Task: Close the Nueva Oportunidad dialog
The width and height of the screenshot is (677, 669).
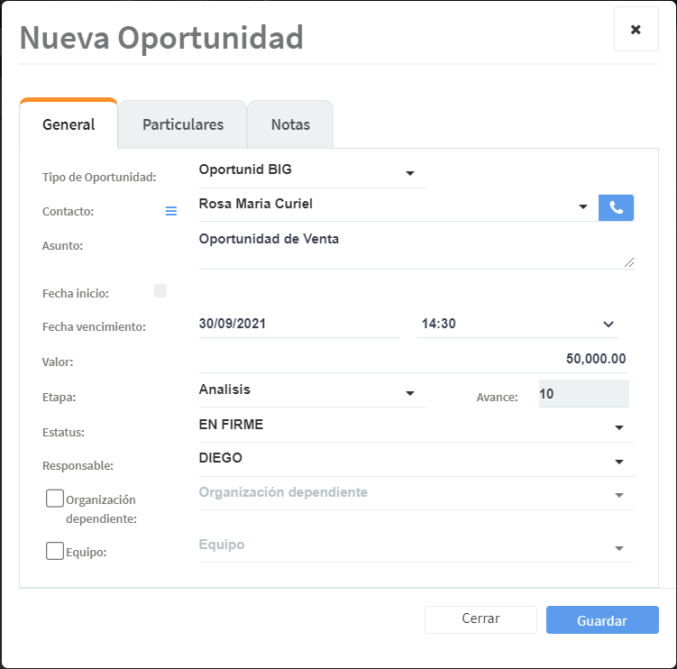Action: (x=636, y=30)
